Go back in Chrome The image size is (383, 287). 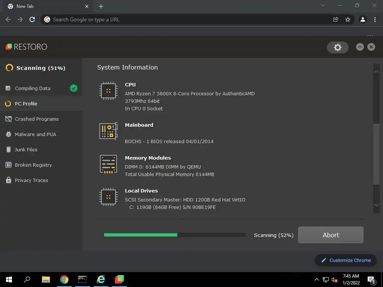pyautogui.click(x=8, y=19)
